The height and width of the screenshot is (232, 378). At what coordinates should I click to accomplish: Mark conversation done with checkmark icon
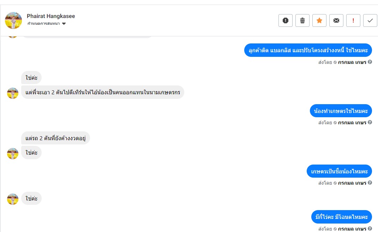[370, 20]
